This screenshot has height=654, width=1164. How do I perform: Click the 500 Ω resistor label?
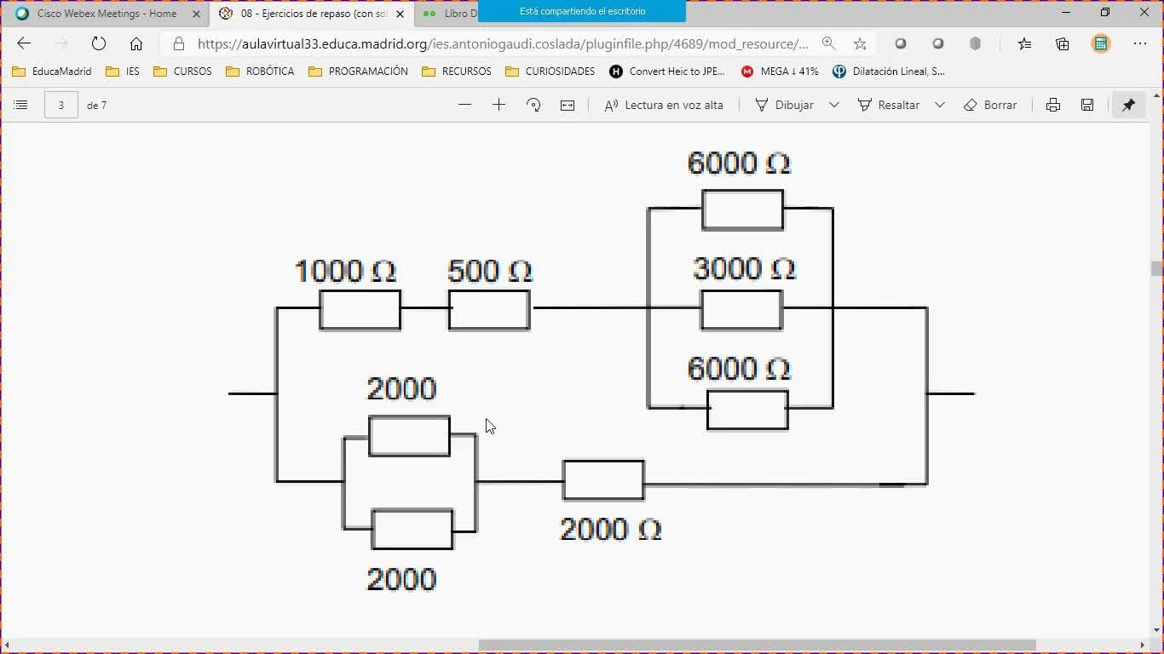point(489,272)
